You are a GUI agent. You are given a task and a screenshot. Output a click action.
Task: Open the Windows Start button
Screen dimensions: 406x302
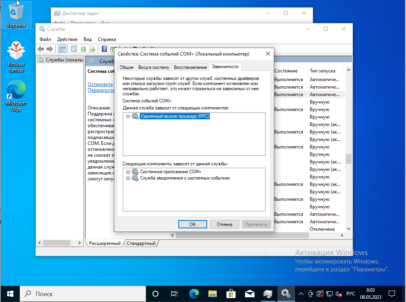(x=10, y=294)
